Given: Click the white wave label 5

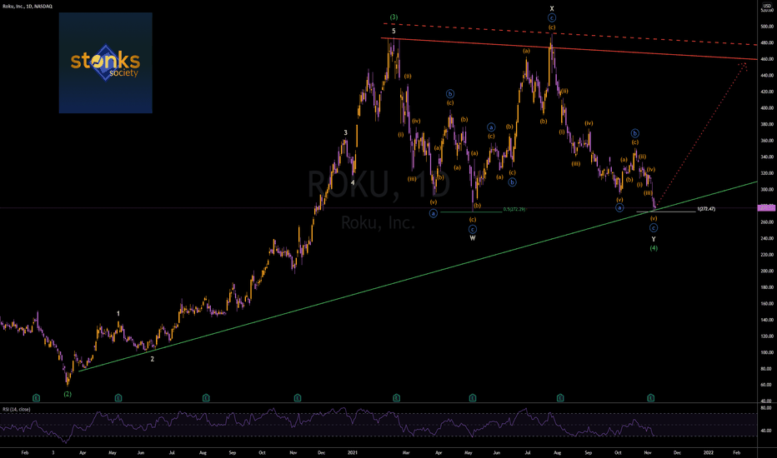Looking at the screenshot, I should coord(394,31).
